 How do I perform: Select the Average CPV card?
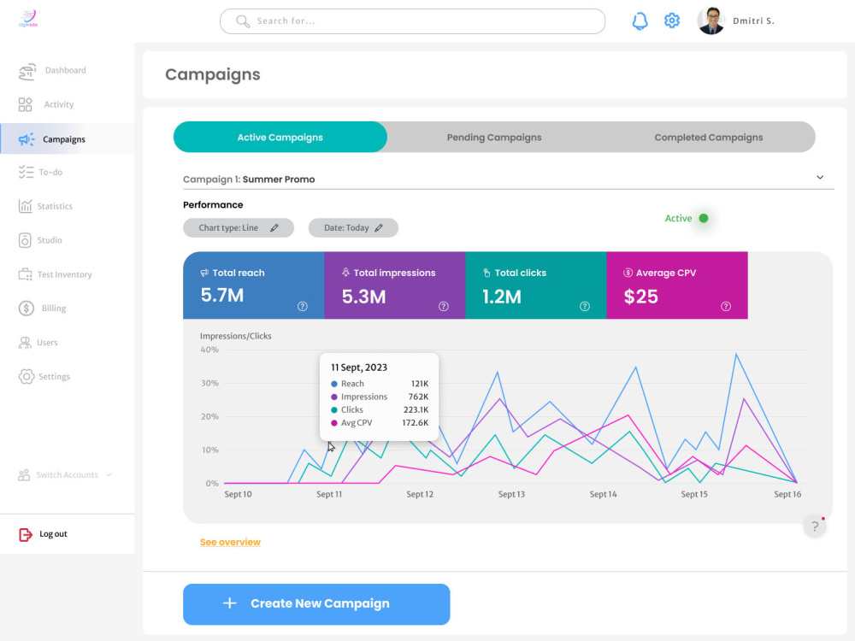(x=677, y=285)
